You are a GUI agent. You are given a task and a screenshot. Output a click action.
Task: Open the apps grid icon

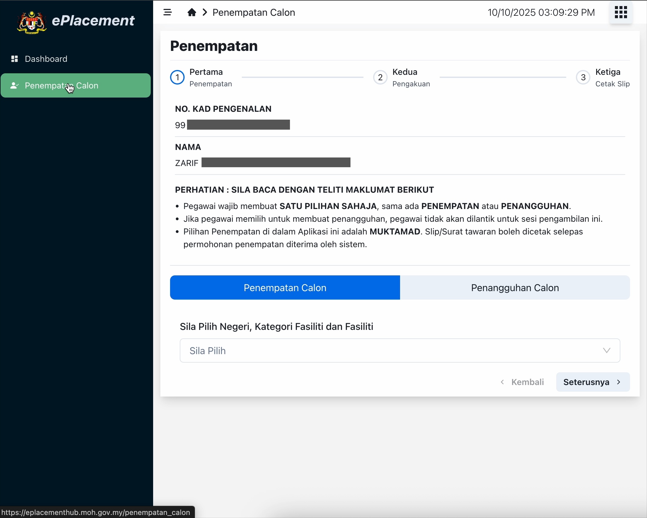coord(621,12)
